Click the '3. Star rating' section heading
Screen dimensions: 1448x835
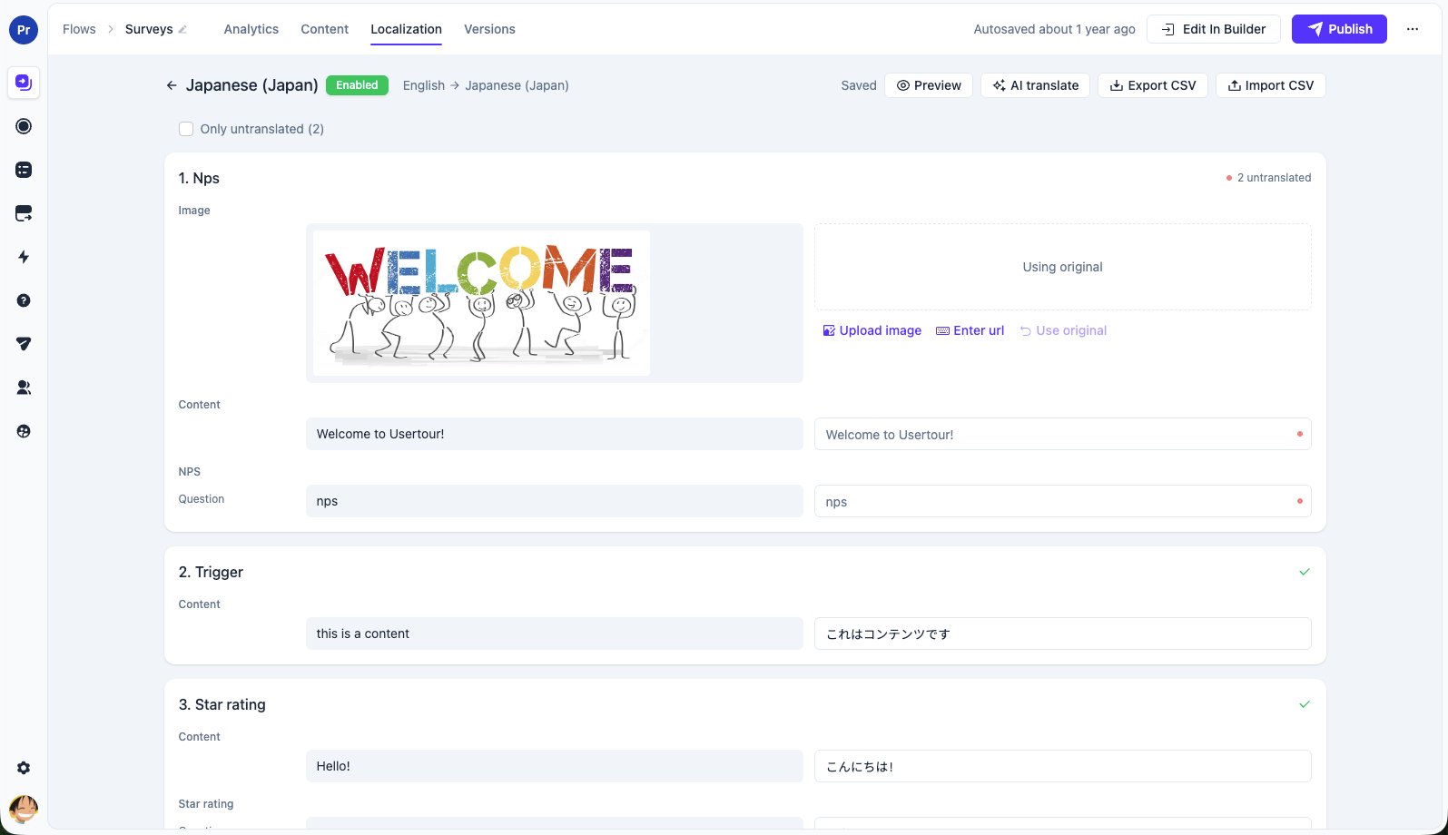[x=222, y=704]
